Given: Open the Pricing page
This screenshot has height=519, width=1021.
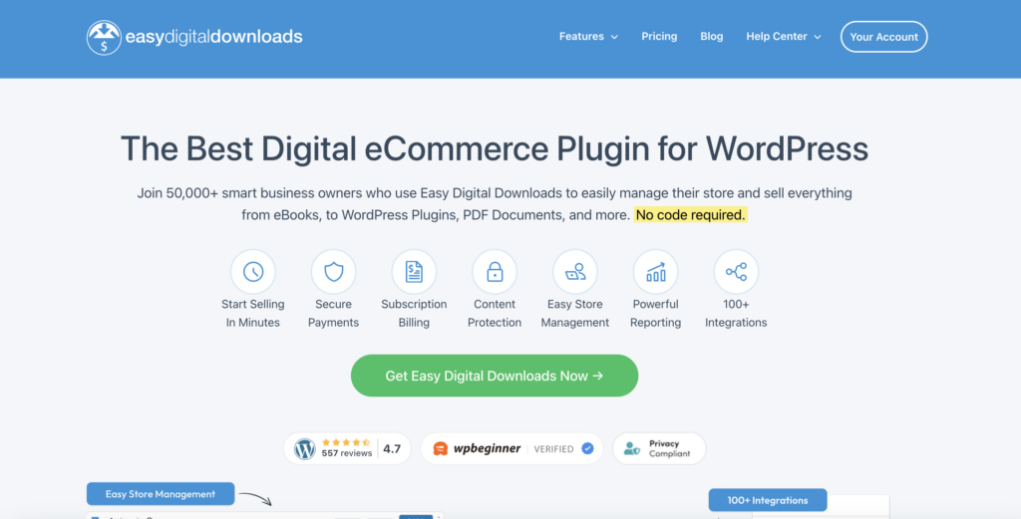Looking at the screenshot, I should pos(659,37).
